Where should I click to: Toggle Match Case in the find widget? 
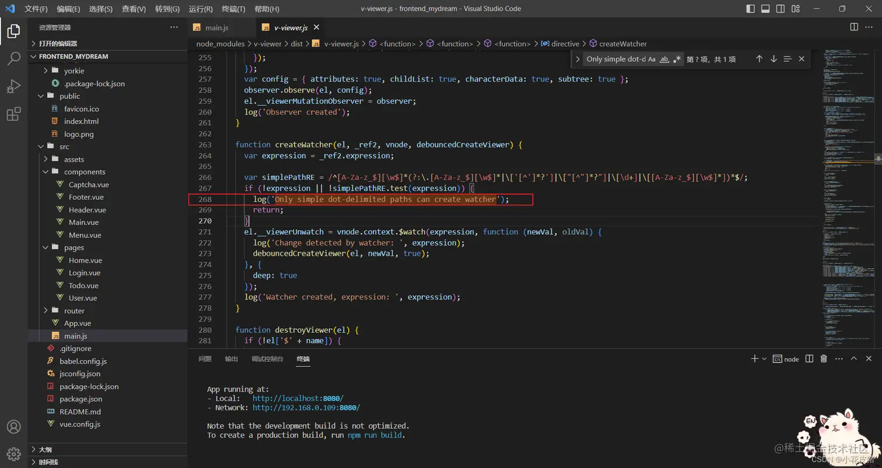(652, 59)
